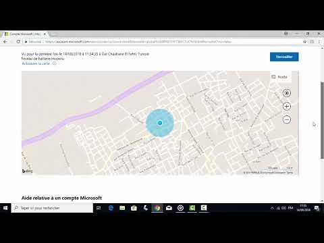The height and width of the screenshot is (243, 324).
Task: Click the browser extension icon beside star
Action: pos(312,42)
